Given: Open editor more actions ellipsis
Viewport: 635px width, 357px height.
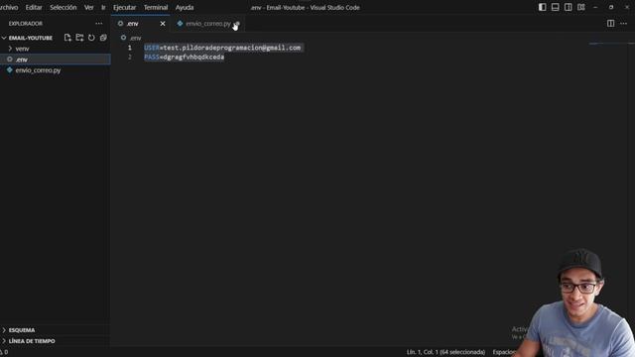Looking at the screenshot, I should tap(624, 24).
